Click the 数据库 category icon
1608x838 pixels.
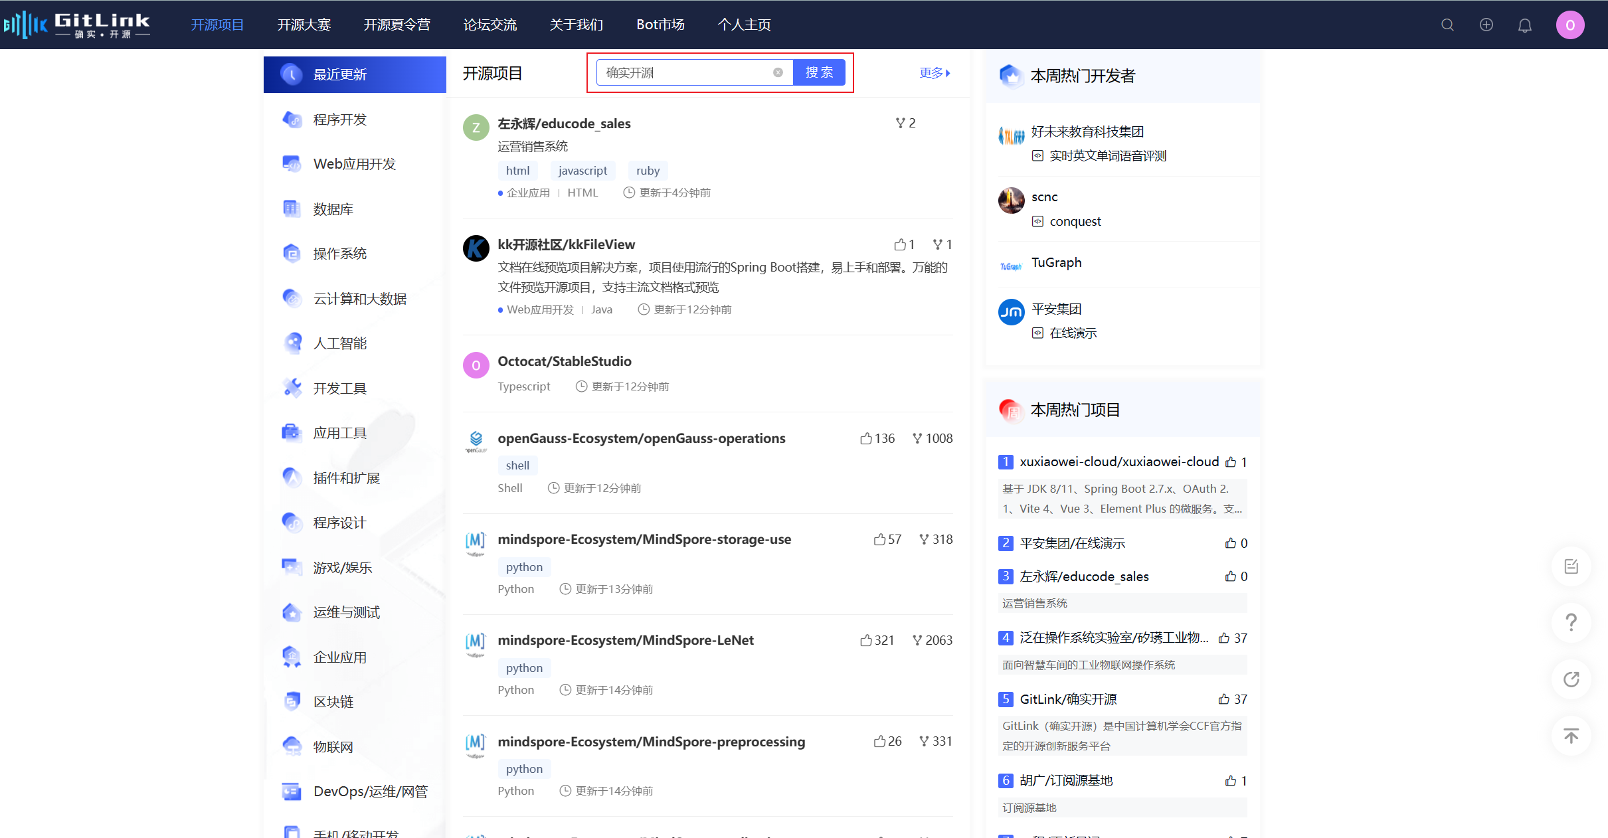pyautogui.click(x=292, y=209)
